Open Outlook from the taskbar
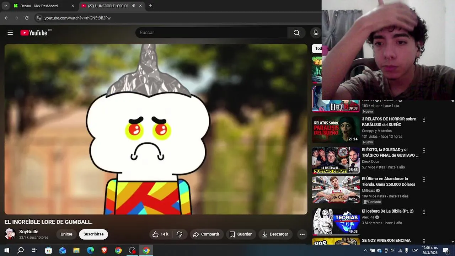455x256 pixels. tap(63, 250)
